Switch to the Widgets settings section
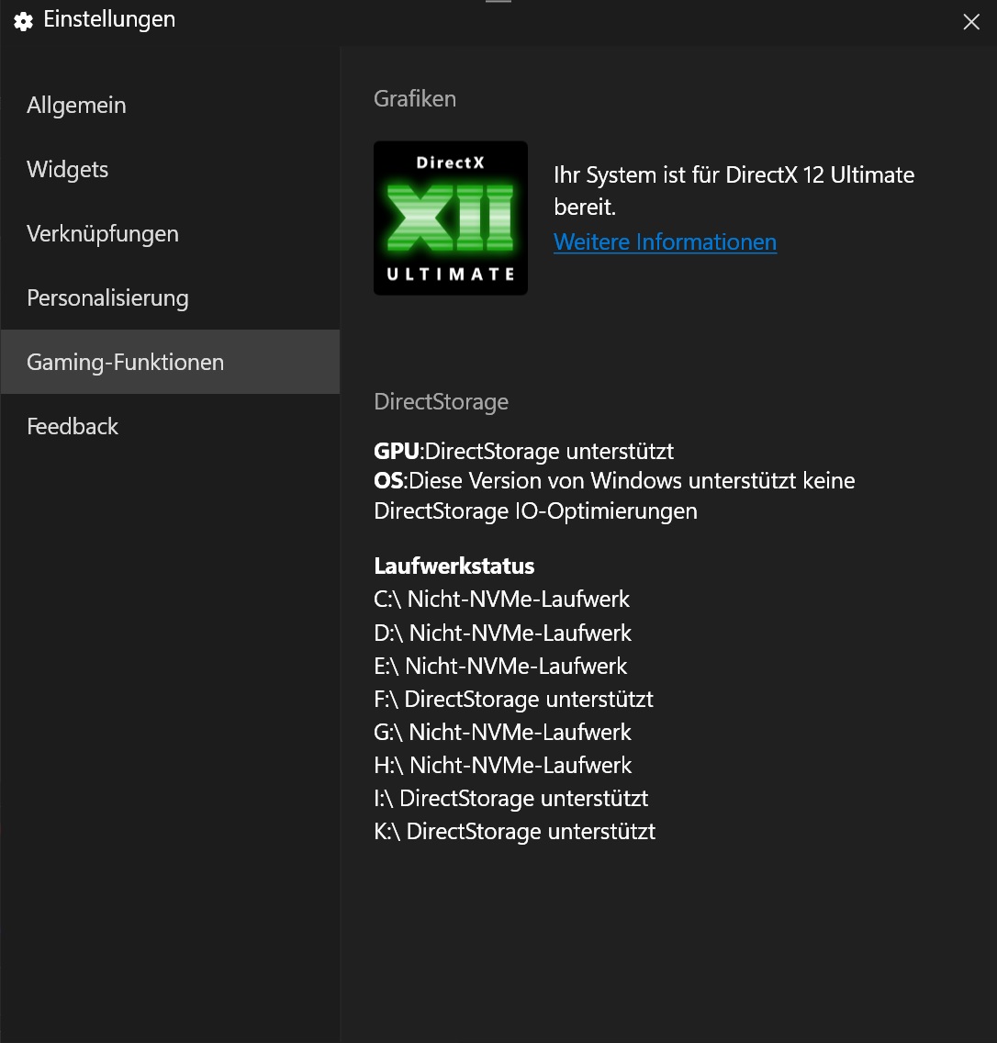Viewport: 997px width, 1043px height. (170, 170)
